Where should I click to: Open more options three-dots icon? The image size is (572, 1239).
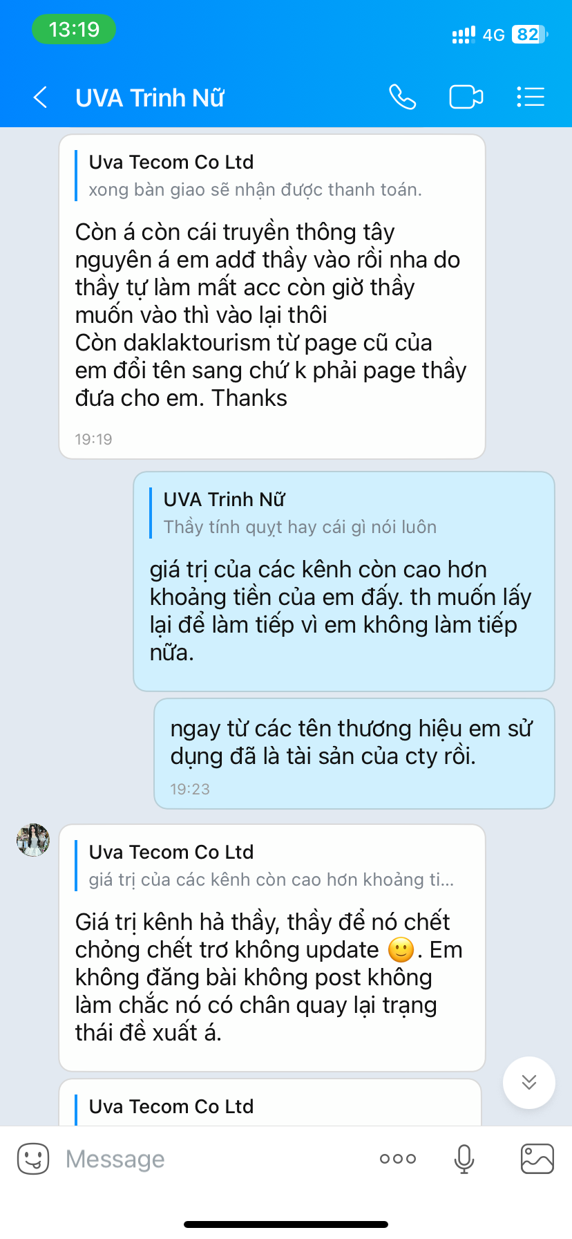[398, 1159]
